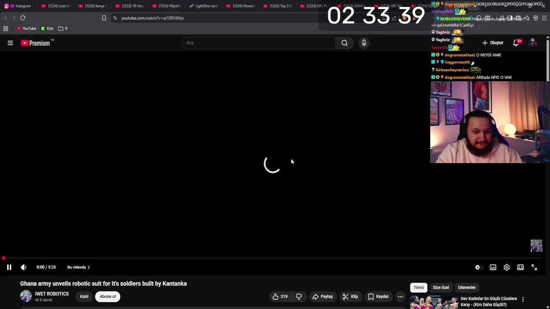Switch to the Top 3 tab
Screen dimensions: 550x309
(278, 6)
